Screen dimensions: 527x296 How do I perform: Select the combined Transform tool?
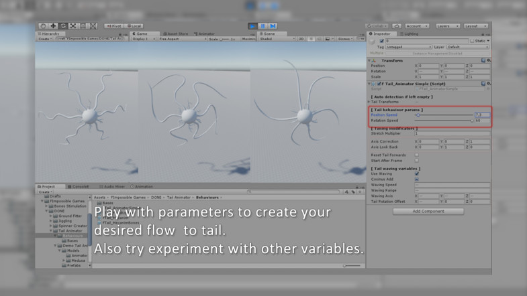click(93, 26)
